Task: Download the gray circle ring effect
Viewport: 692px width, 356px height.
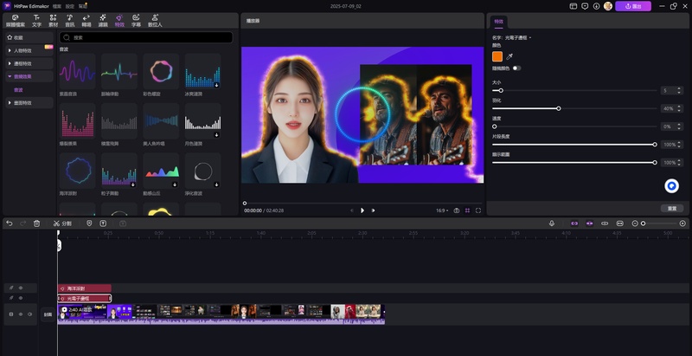Action: (217, 184)
